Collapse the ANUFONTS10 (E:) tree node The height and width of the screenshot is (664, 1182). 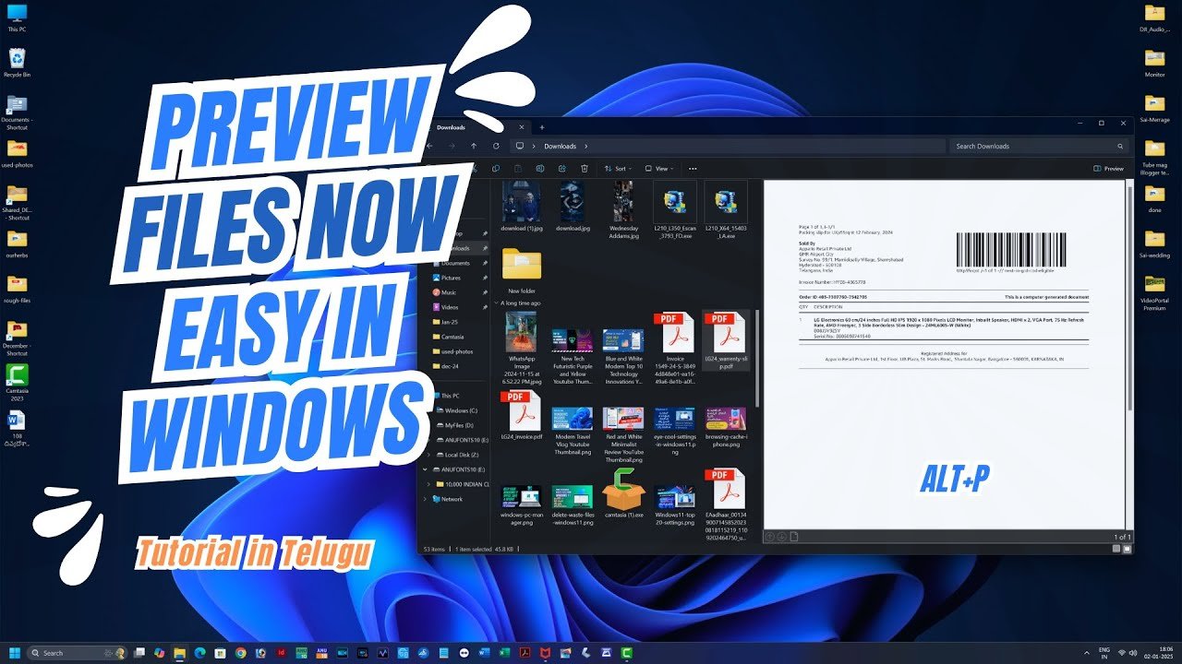426,469
